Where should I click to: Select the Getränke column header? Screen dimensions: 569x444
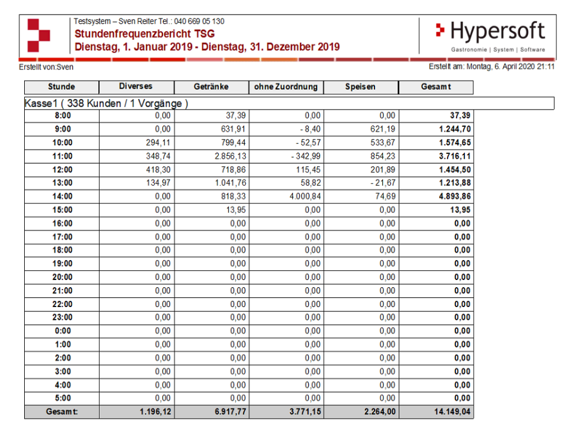click(211, 87)
